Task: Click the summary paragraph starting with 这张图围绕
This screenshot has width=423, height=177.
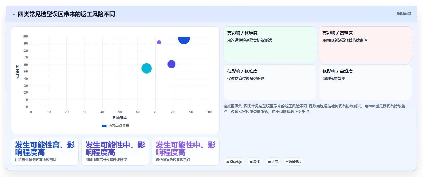Action: pyautogui.click(x=314, y=109)
